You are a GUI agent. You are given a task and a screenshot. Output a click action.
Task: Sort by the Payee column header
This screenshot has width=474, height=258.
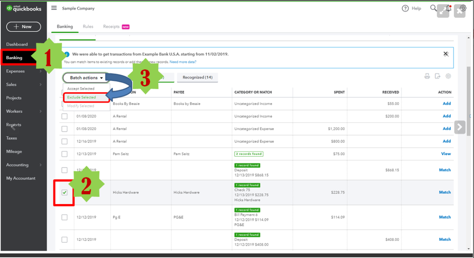[x=179, y=92]
